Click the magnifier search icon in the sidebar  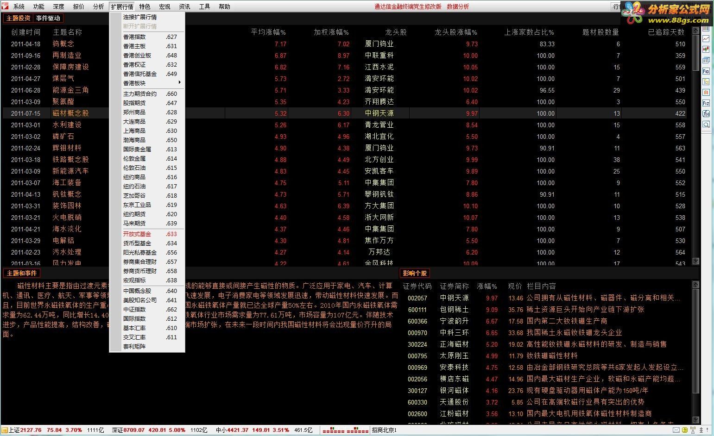(x=706, y=125)
